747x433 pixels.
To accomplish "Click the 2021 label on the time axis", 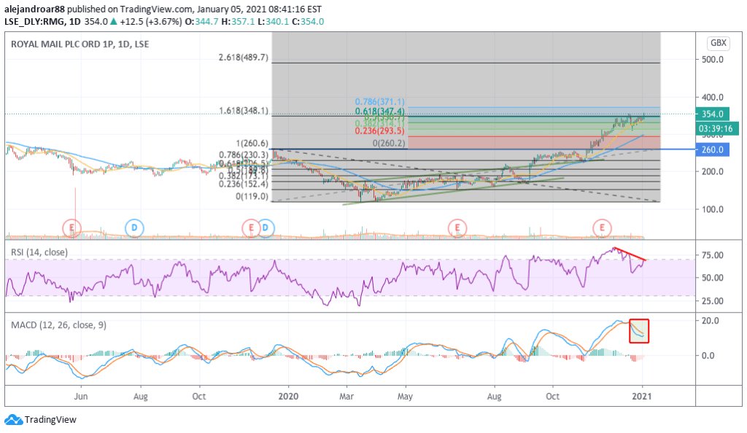I will [643, 397].
